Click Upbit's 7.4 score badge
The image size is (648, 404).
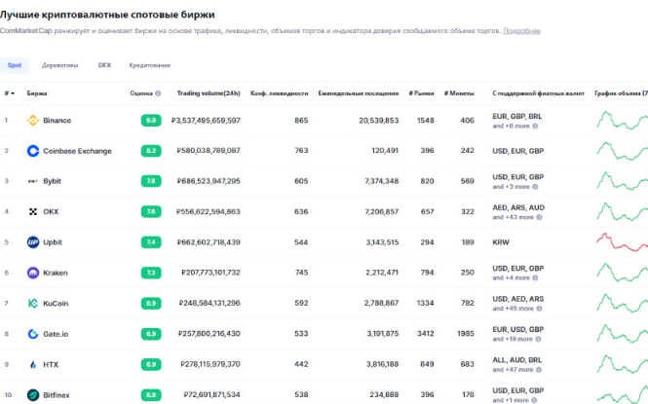pyautogui.click(x=151, y=242)
